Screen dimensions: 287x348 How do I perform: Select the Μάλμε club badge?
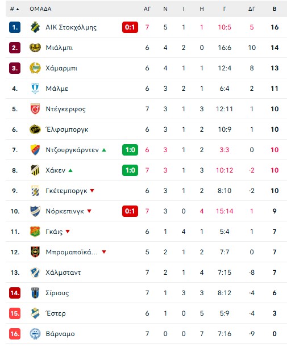[x=35, y=89]
